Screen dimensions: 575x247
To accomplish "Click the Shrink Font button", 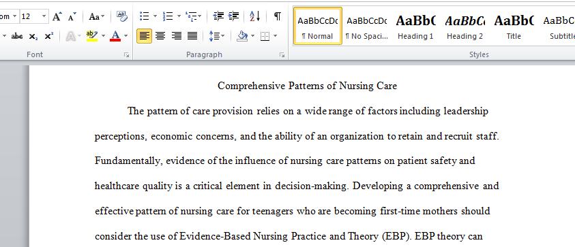I will click(72, 16).
